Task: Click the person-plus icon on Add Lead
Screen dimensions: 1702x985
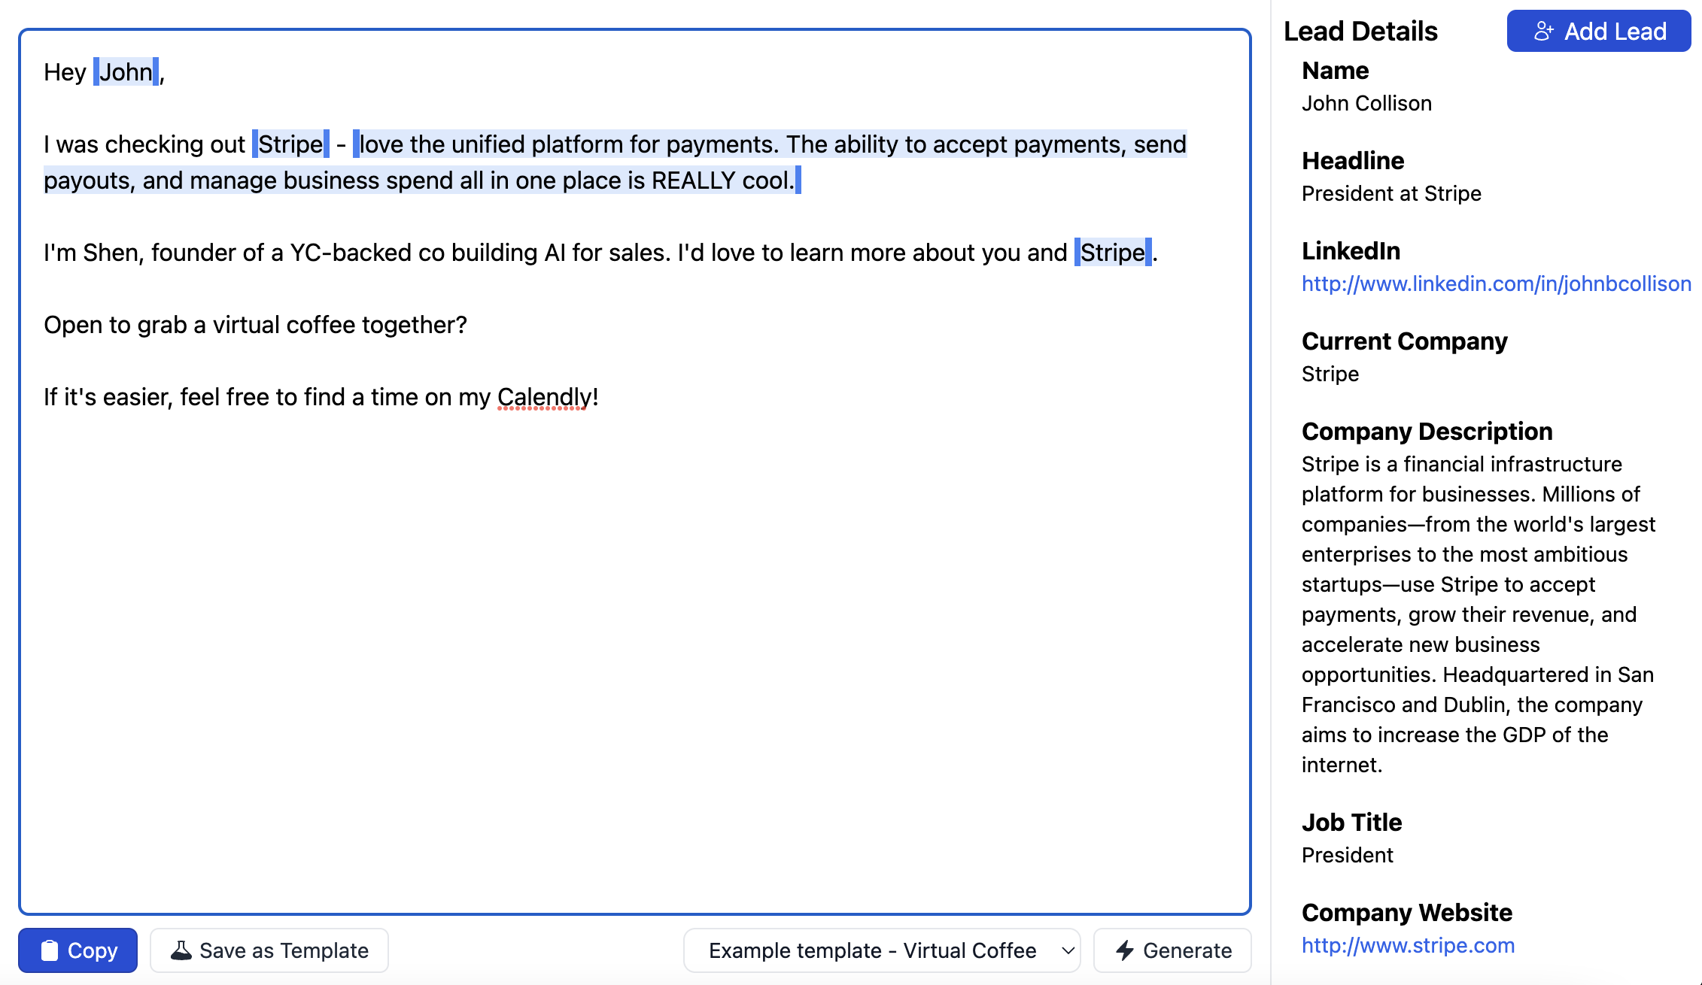Action: coord(1543,31)
